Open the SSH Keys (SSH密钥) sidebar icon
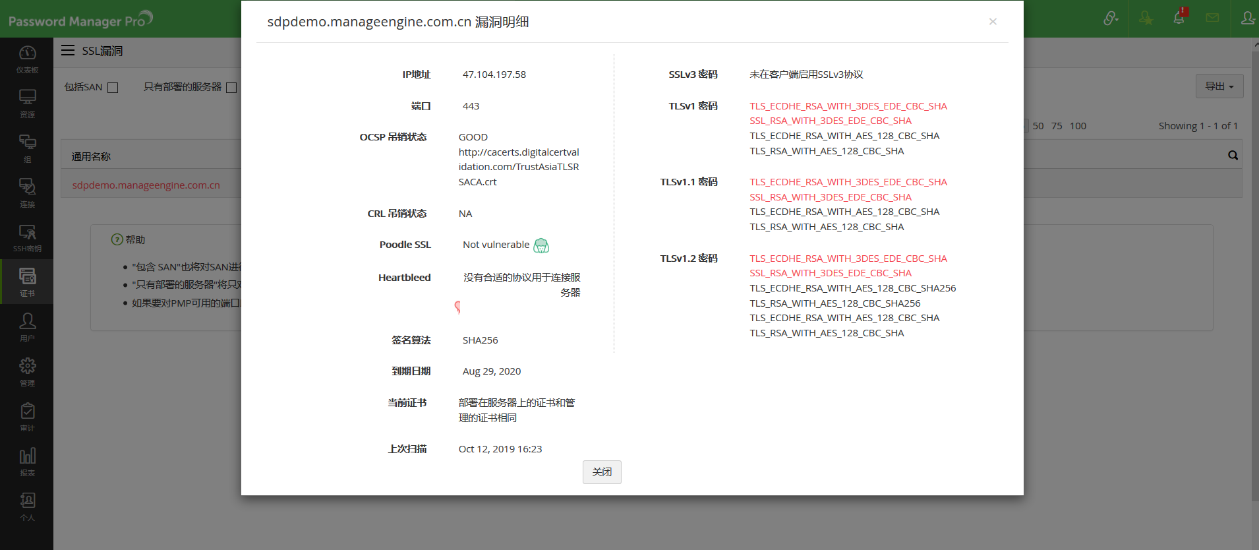Viewport: 1259px width, 550px height. pyautogui.click(x=27, y=238)
